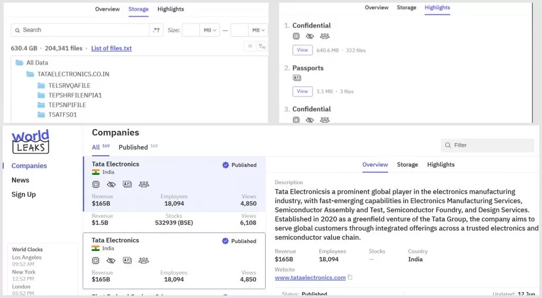Screen dimensions: 542x298
Task: Click chip icon under first Confidential highlight
Action: click(x=296, y=36)
